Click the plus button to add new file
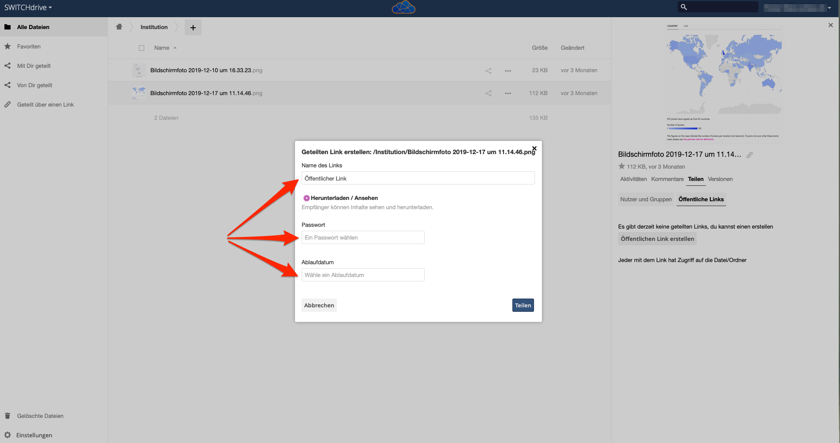This screenshot has width=840, height=443. click(x=193, y=27)
